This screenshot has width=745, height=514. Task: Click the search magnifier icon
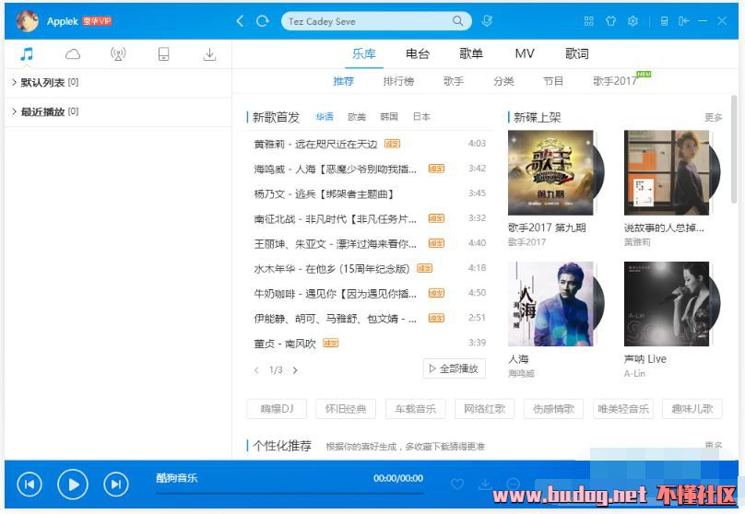[457, 21]
